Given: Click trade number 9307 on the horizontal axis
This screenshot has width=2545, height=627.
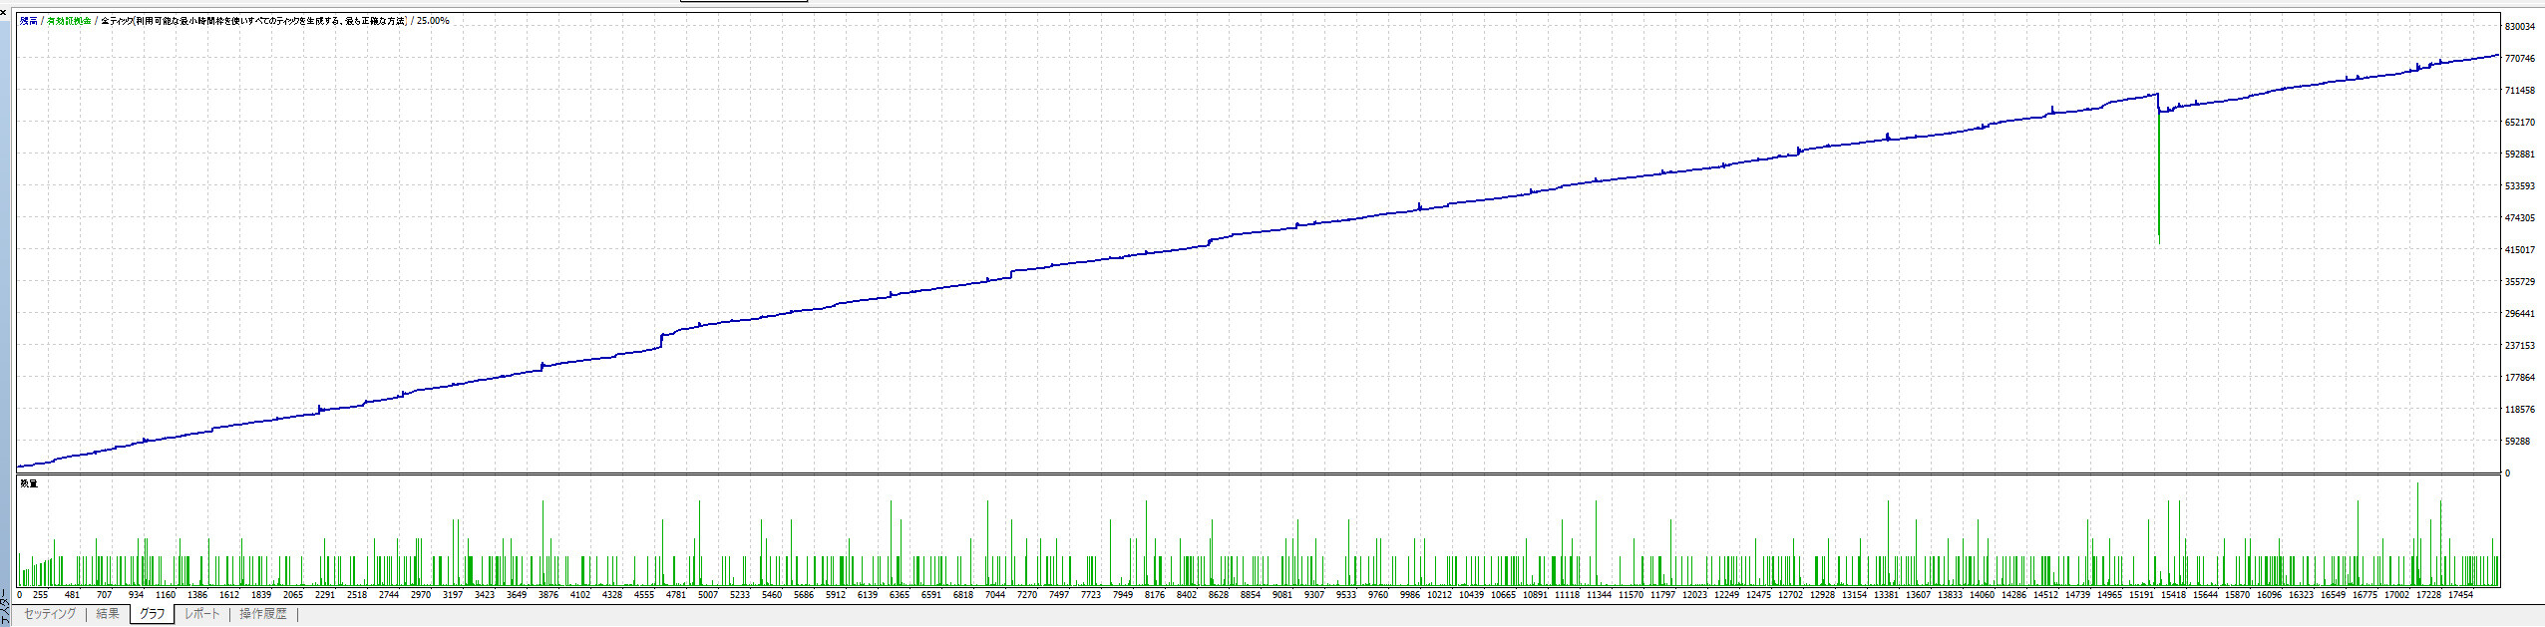Looking at the screenshot, I should pos(1314,595).
